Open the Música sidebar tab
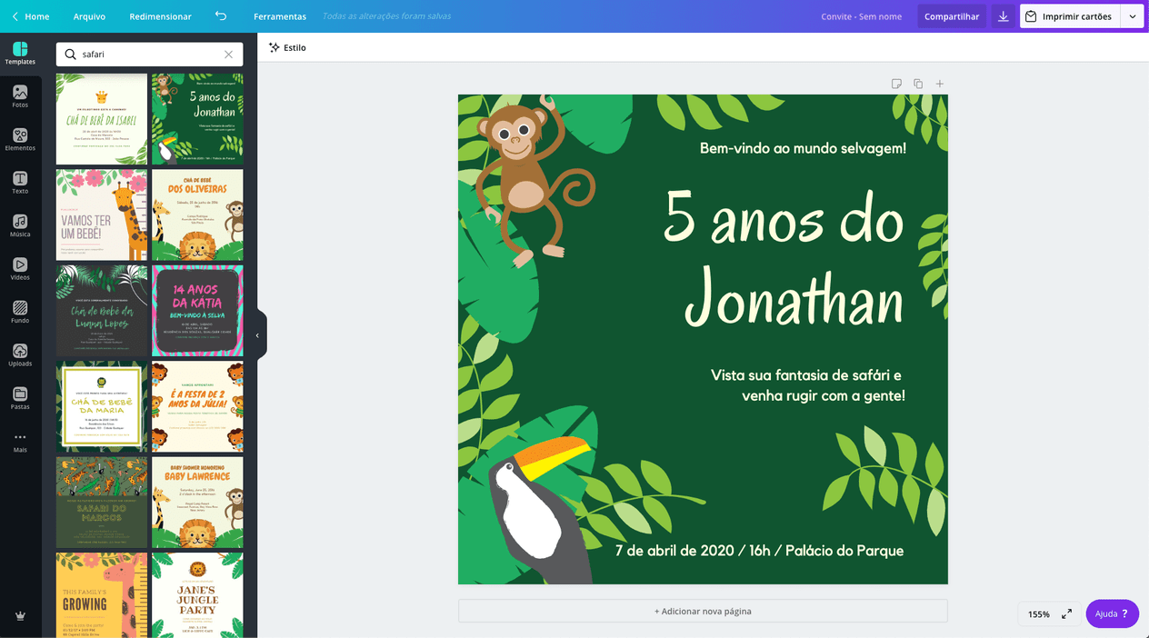This screenshot has width=1149, height=638. click(x=20, y=225)
